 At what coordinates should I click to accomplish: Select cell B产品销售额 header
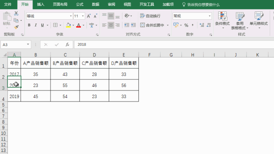pos(65,63)
